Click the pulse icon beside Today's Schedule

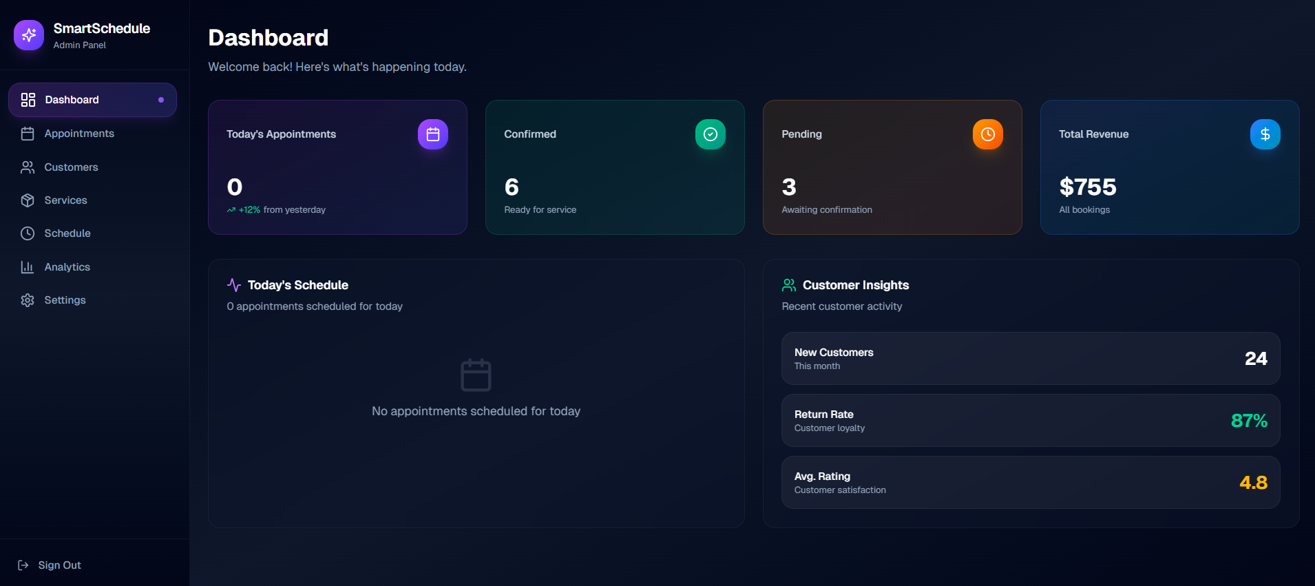click(x=234, y=285)
